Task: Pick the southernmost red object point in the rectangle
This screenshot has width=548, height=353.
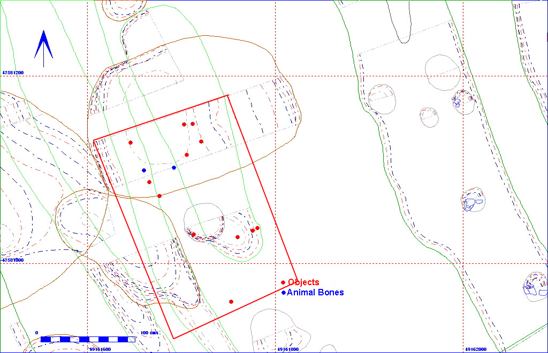Action: tap(231, 302)
